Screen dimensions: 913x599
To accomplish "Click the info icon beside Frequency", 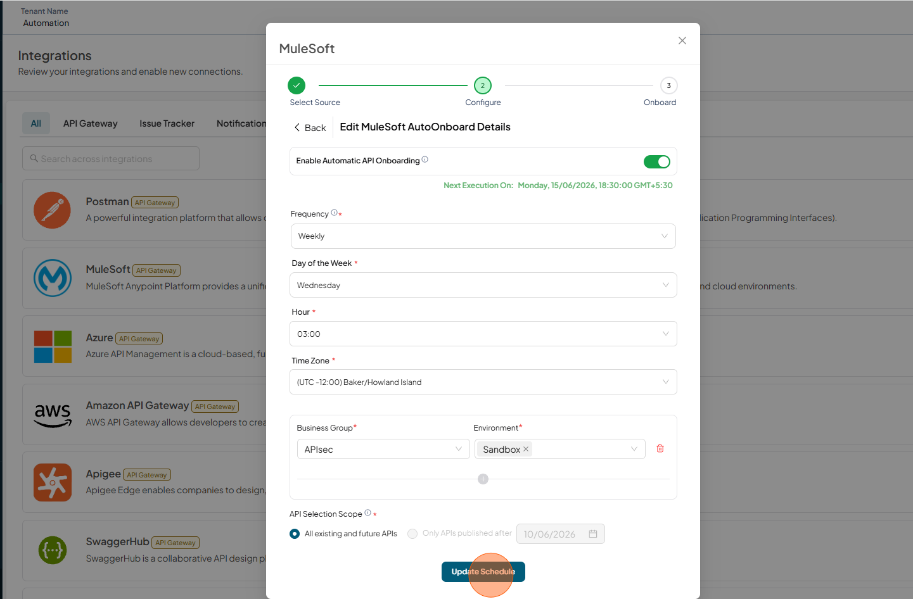I will coord(334,213).
